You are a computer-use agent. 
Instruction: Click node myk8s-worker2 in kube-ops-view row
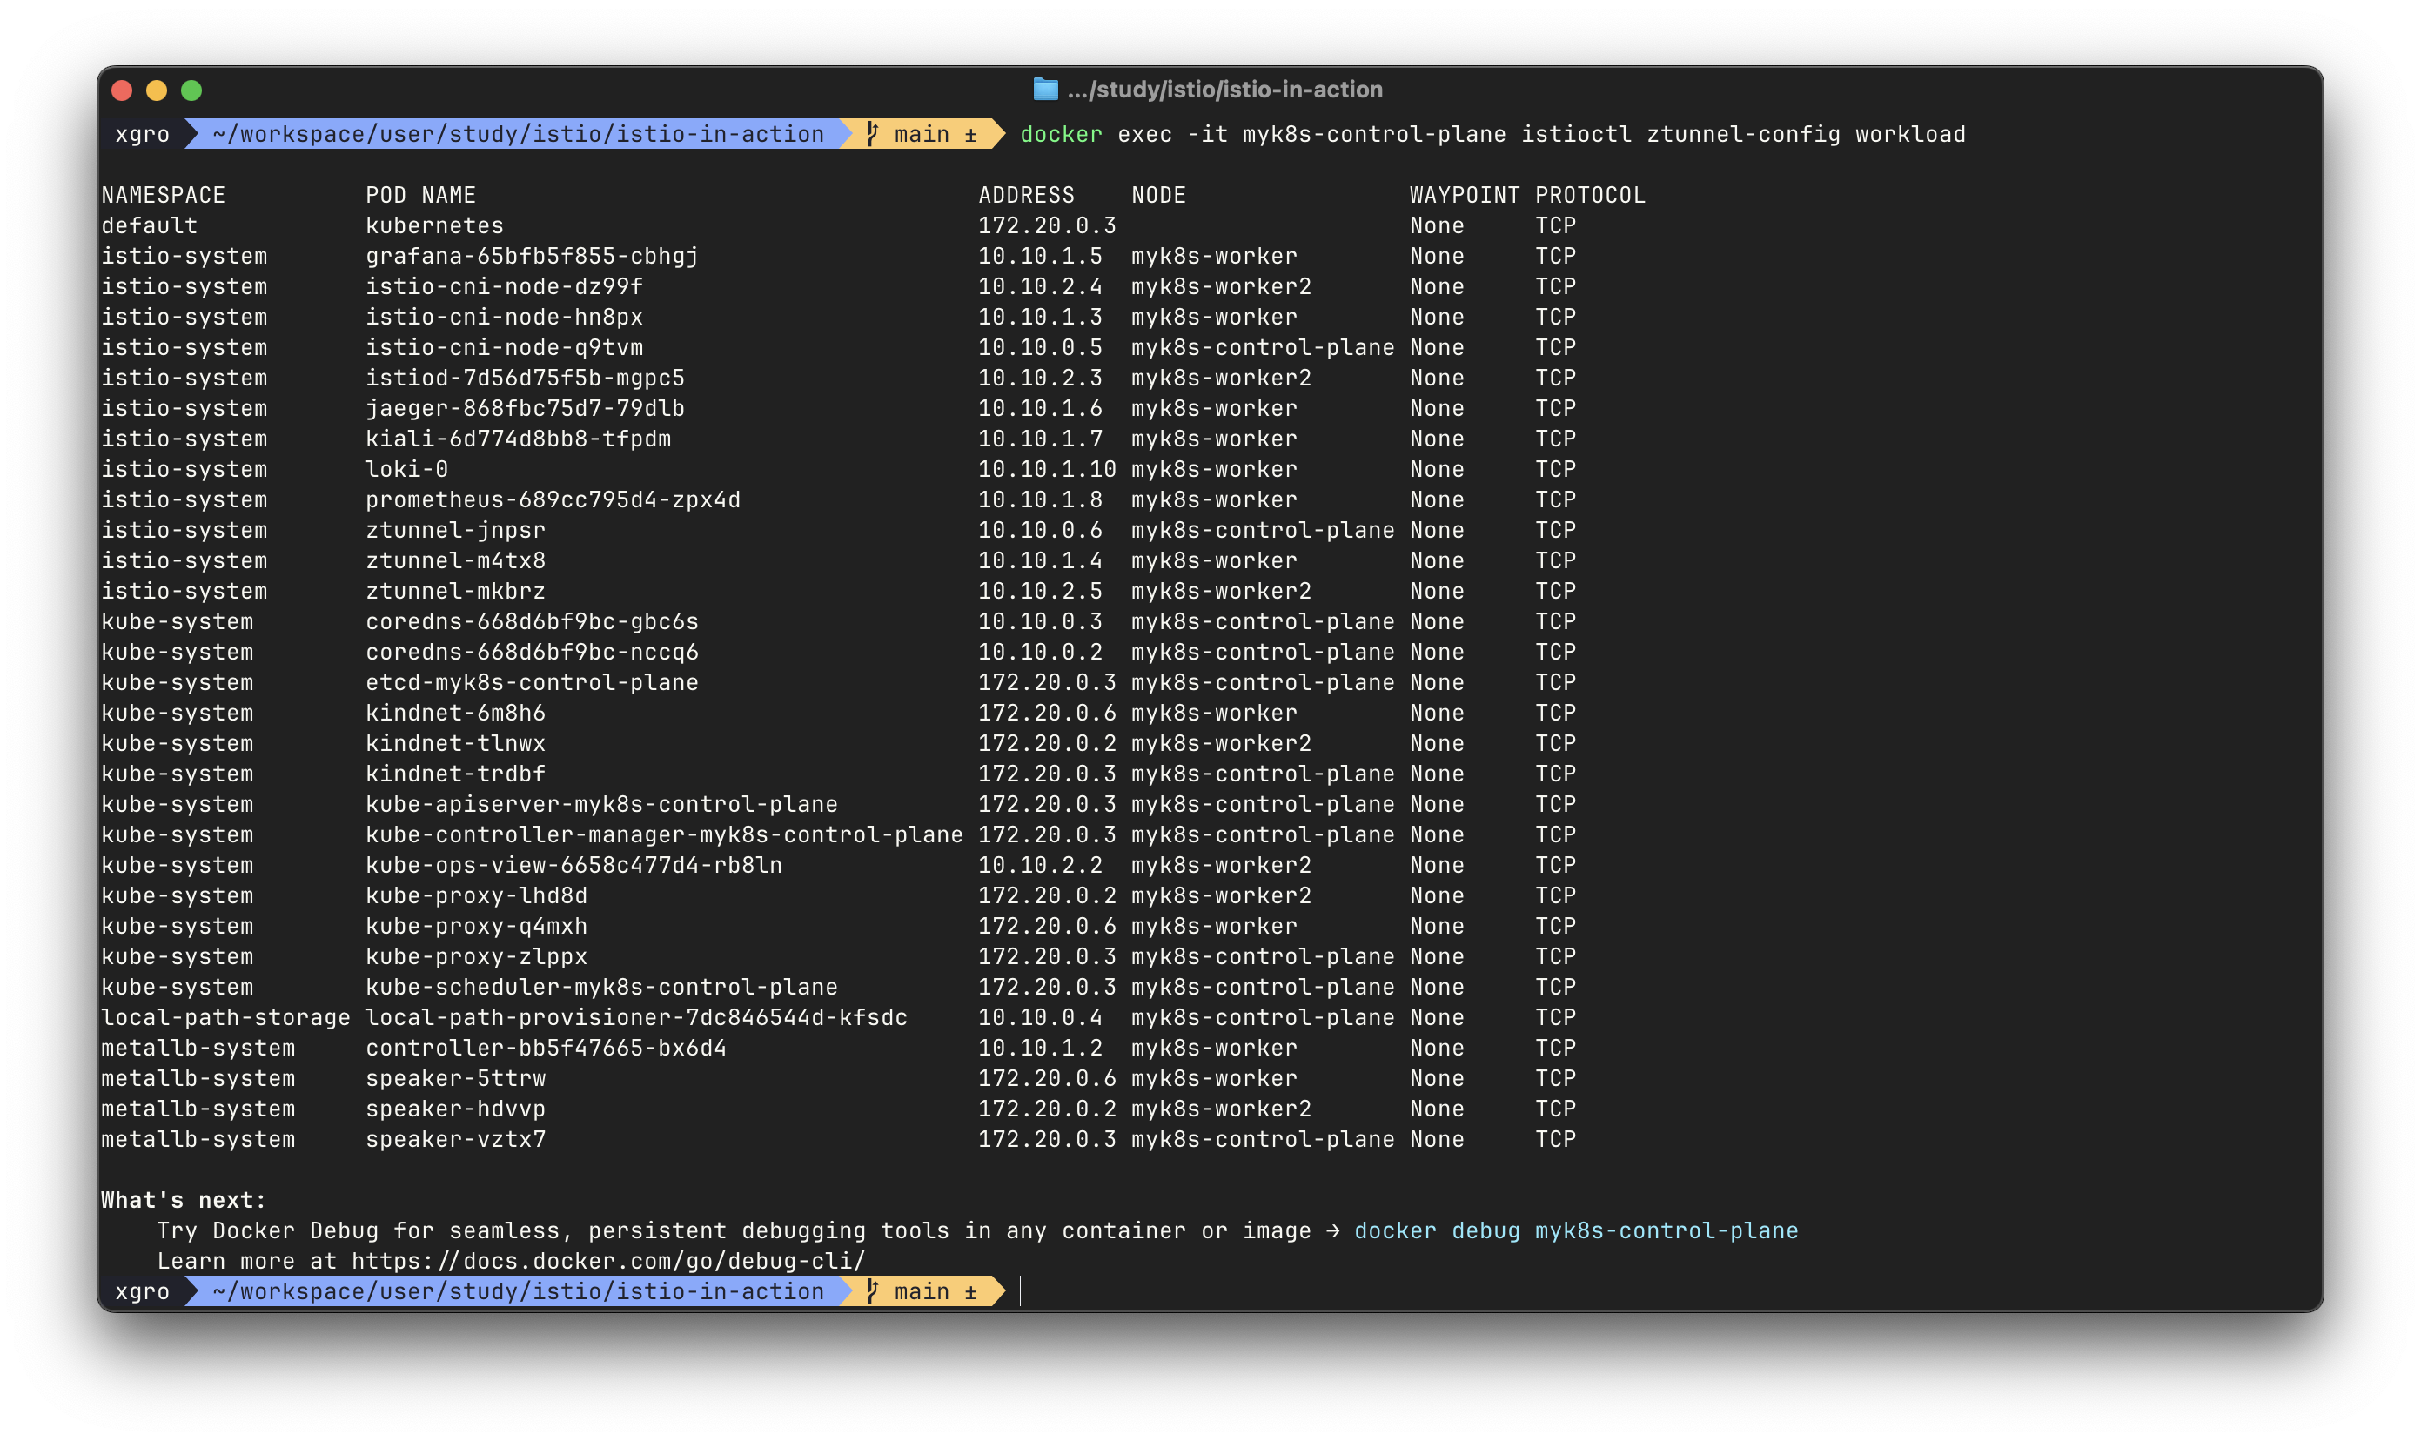coord(1221,865)
